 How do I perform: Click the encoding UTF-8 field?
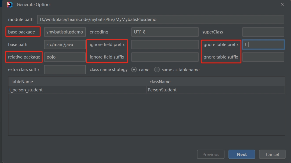pyautogui.click(x=165, y=32)
